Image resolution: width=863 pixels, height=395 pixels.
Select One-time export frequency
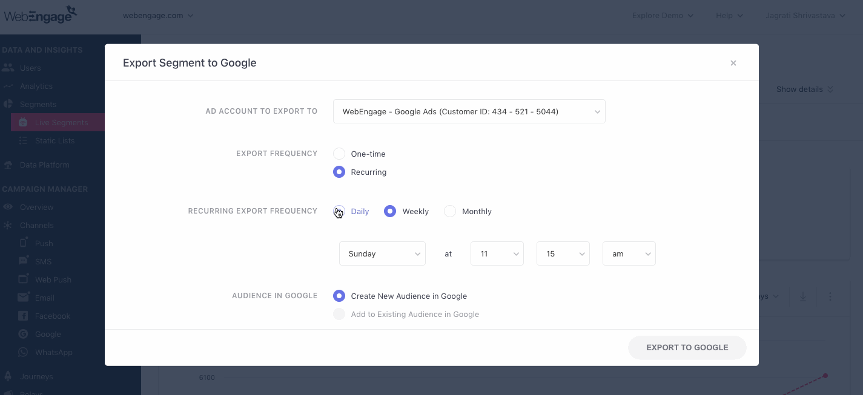click(339, 154)
